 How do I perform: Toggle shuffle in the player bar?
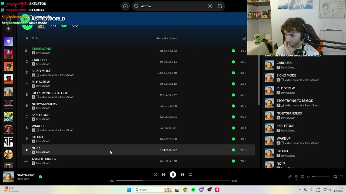click(x=155, y=175)
